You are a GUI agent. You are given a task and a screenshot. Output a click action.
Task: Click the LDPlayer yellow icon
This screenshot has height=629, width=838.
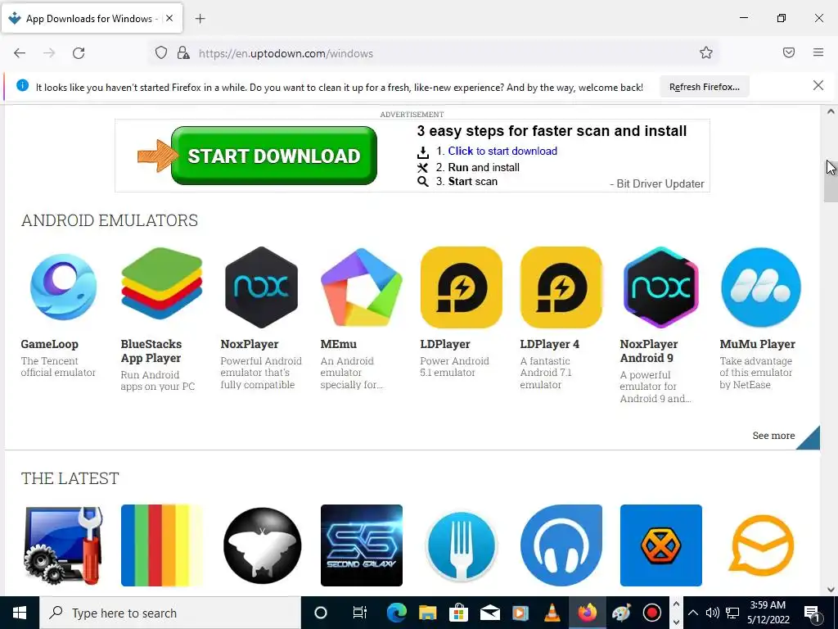[x=462, y=287]
